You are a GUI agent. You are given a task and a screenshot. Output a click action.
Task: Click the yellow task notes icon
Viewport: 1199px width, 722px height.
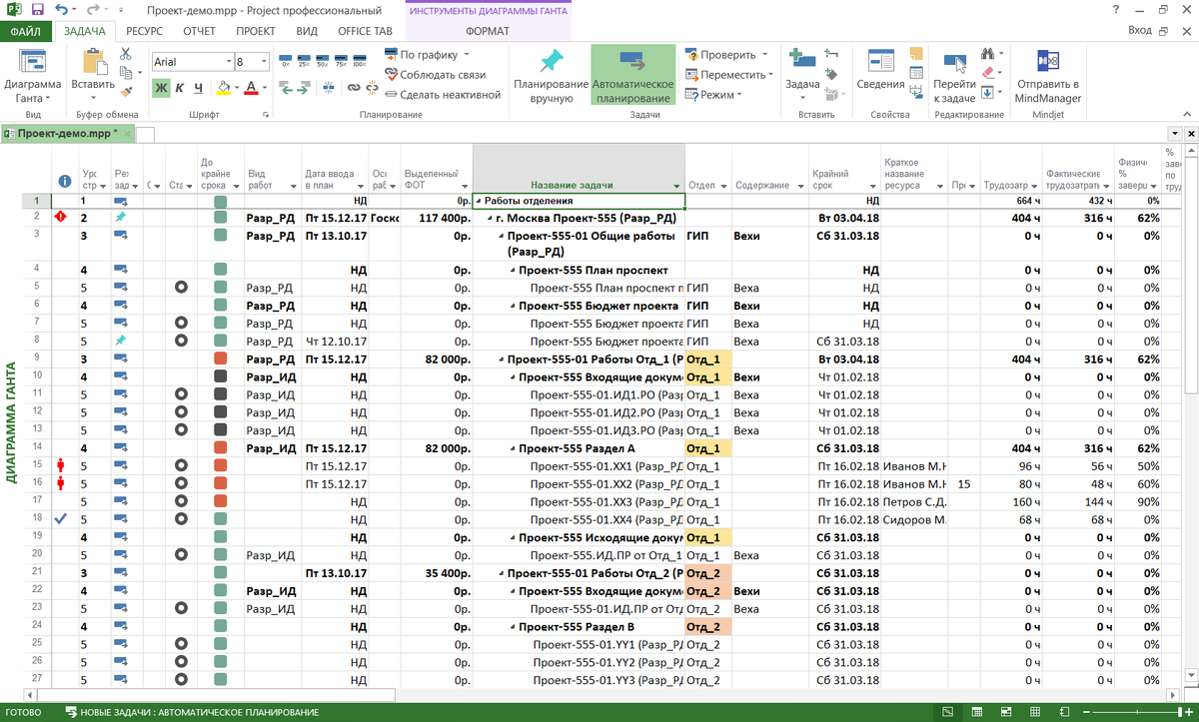click(918, 55)
